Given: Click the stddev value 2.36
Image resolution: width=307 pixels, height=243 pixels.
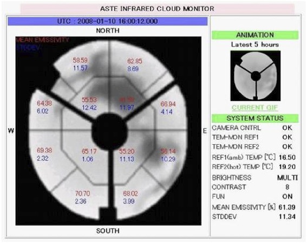Looking at the screenshot, I should pyautogui.click(x=81, y=201).
